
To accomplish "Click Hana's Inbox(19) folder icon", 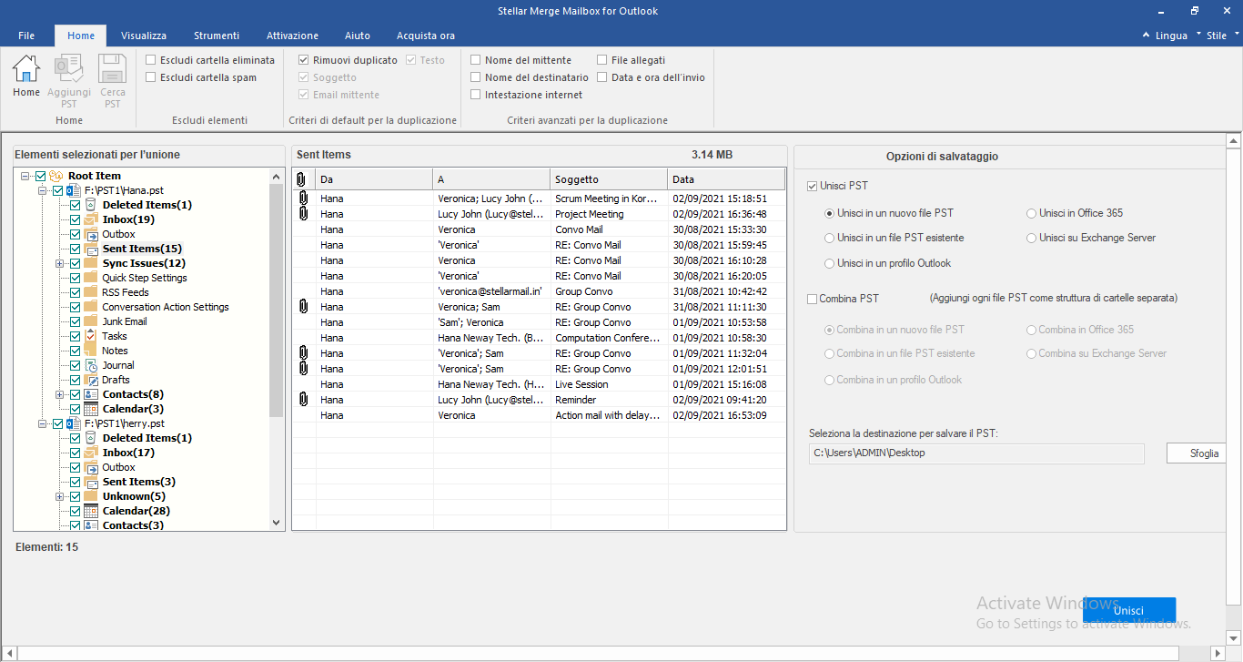I will click(x=91, y=219).
